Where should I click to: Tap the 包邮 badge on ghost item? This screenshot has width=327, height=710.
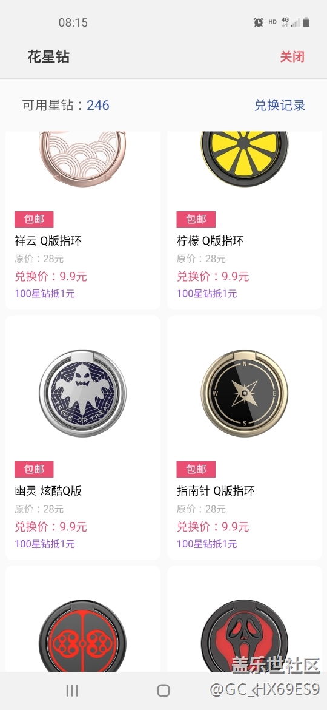point(34,470)
